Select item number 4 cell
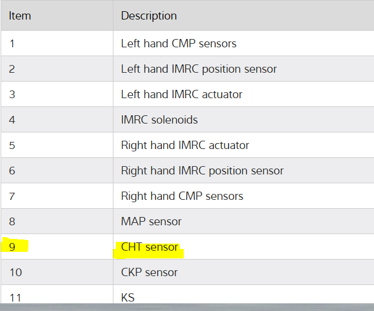Image resolution: width=374 pixels, height=311 pixels. click(x=12, y=120)
